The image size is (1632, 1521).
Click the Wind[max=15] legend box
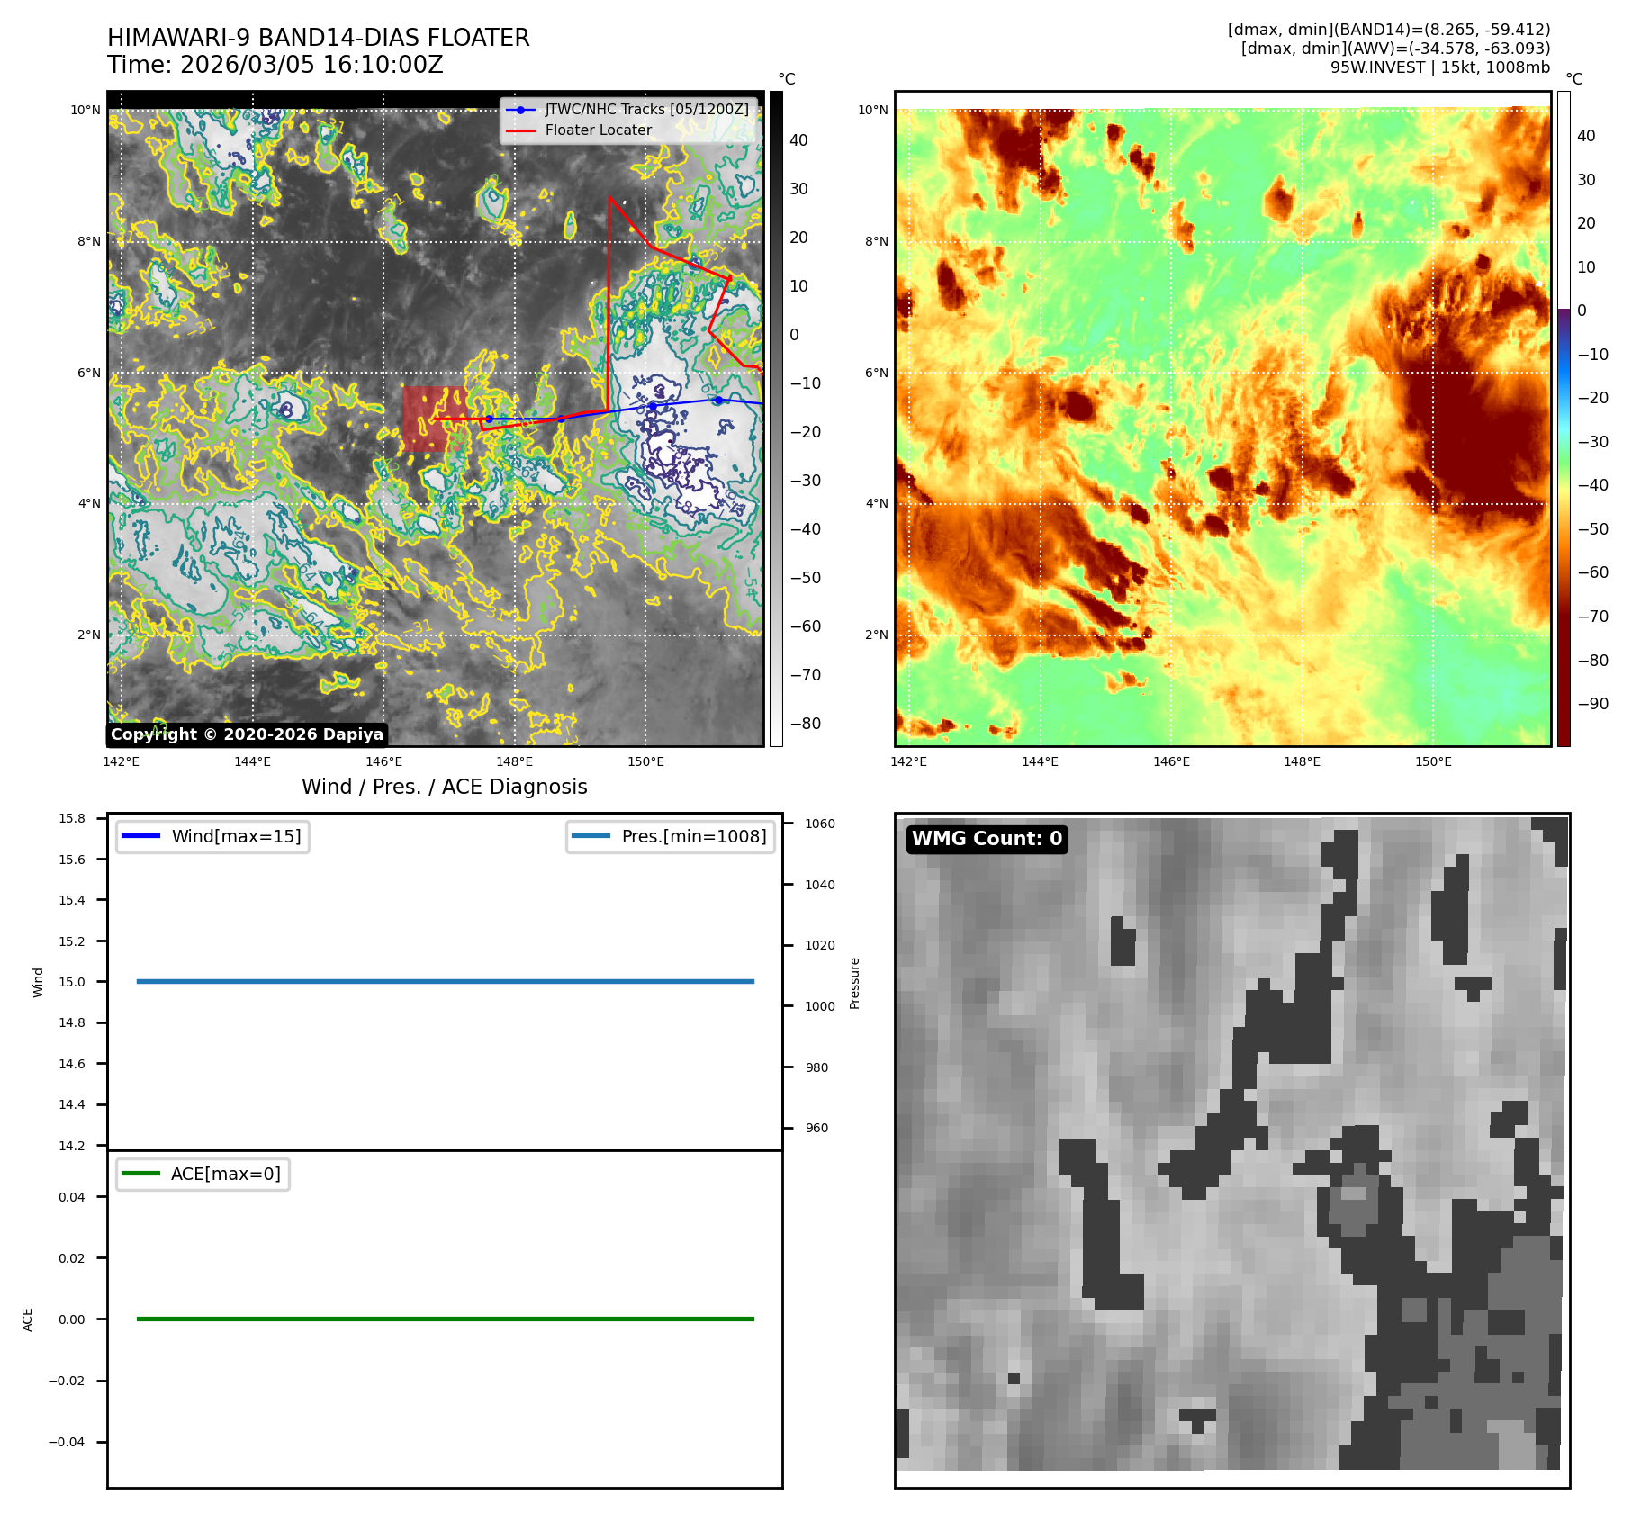click(x=213, y=836)
